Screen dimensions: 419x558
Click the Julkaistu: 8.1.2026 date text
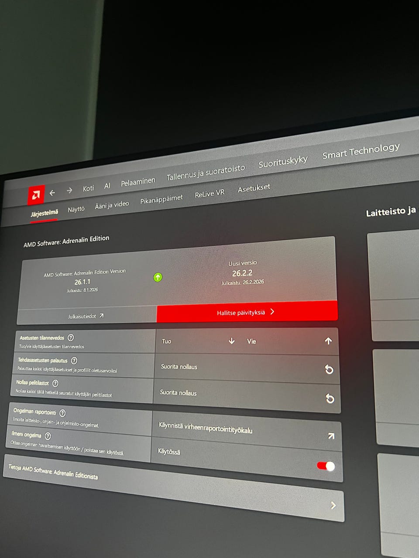click(x=82, y=290)
